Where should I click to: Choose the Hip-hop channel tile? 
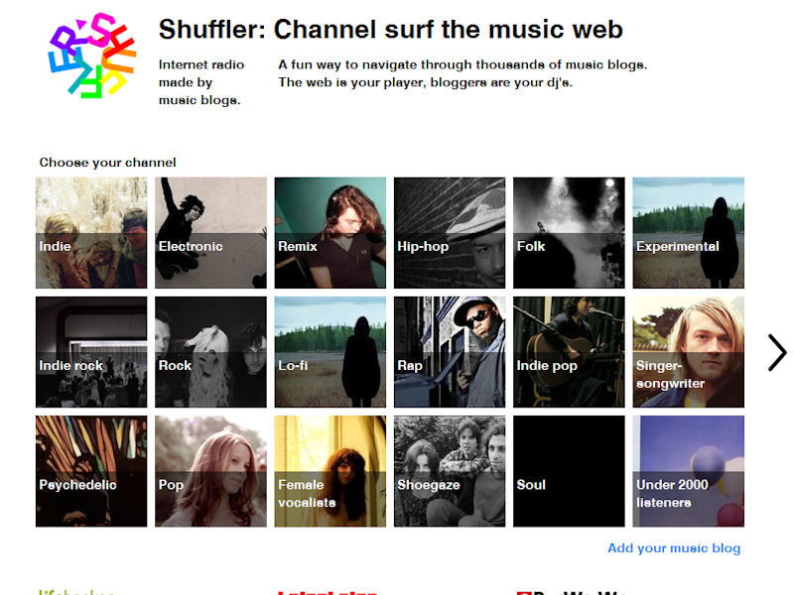tap(450, 233)
